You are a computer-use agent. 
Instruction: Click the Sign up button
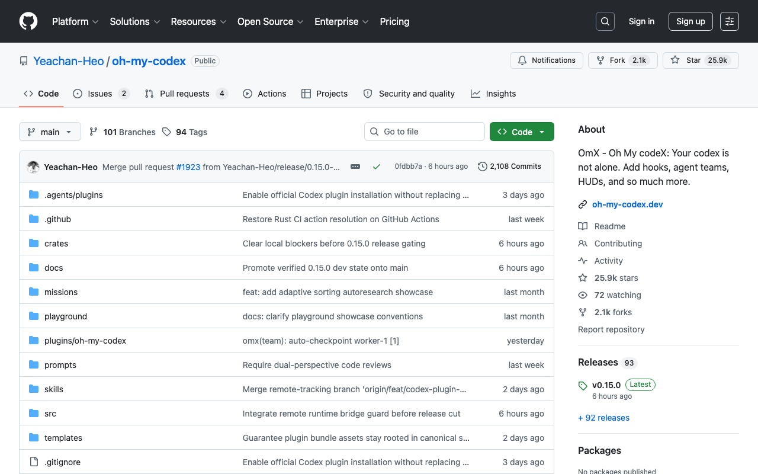pos(690,21)
